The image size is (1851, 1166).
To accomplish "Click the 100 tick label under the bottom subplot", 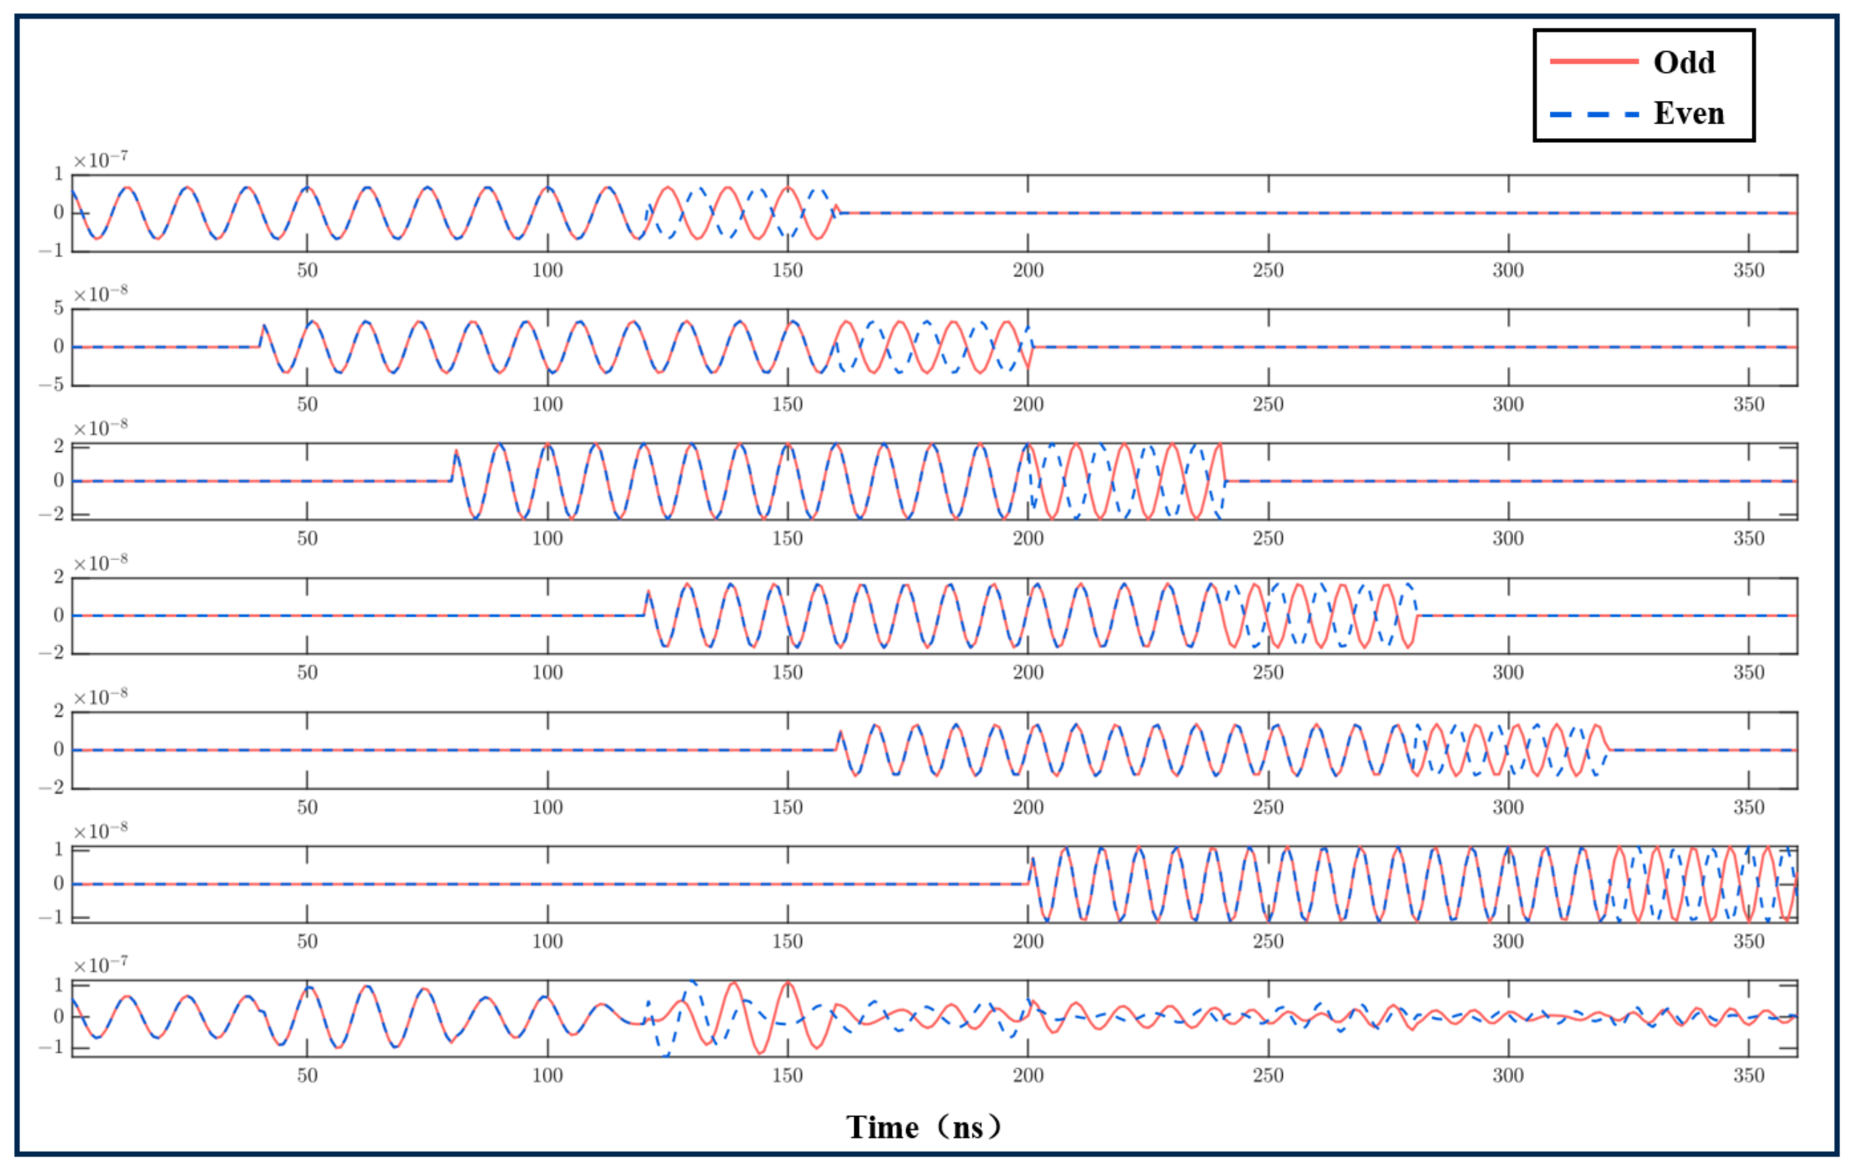I will [x=547, y=1075].
